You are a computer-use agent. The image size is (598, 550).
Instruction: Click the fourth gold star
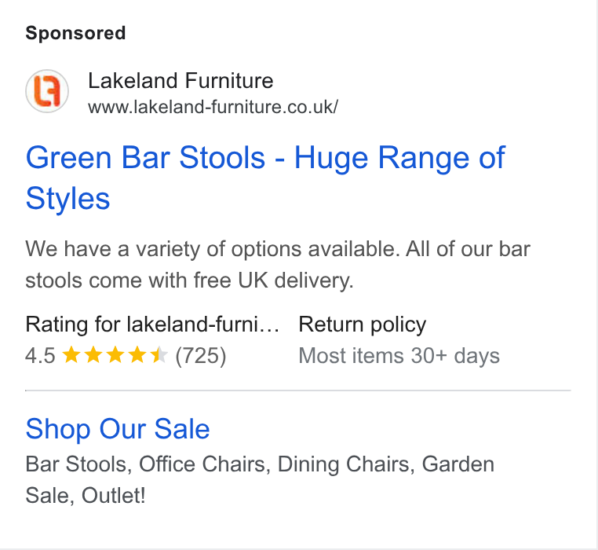(137, 355)
